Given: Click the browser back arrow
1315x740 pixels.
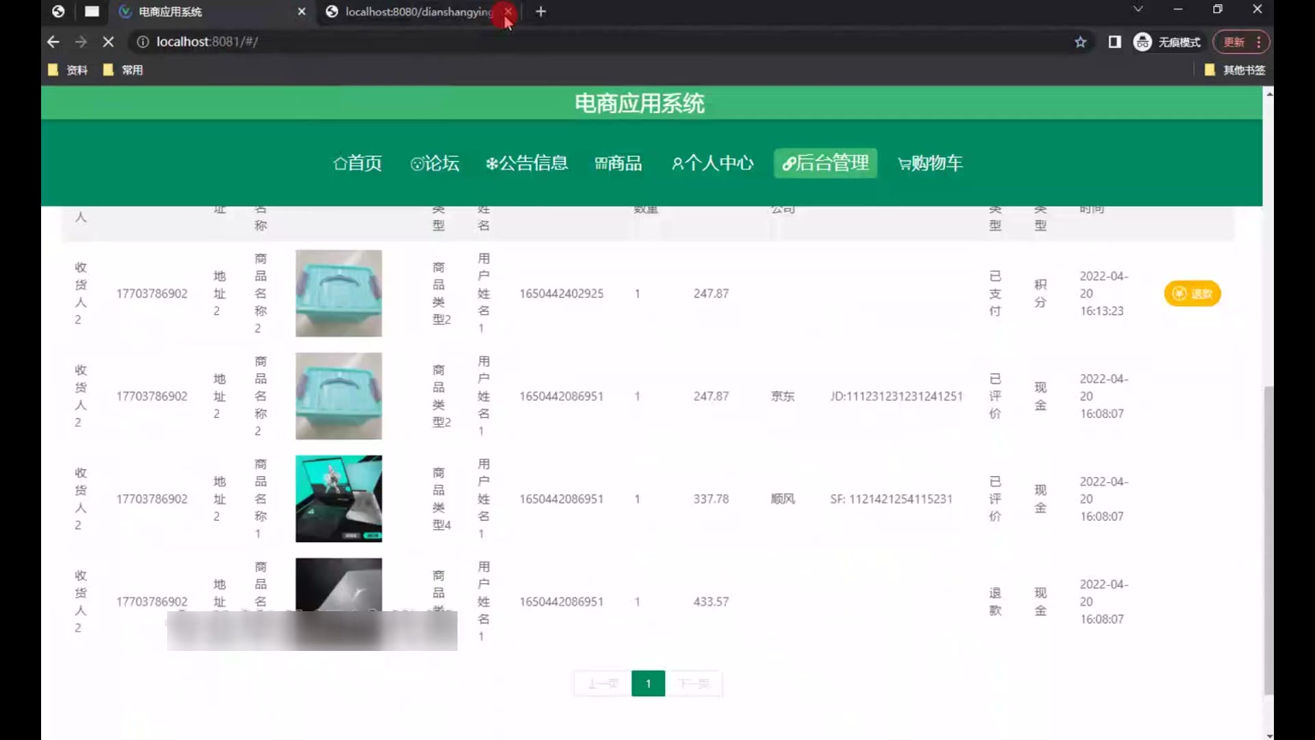Looking at the screenshot, I should pos(53,42).
